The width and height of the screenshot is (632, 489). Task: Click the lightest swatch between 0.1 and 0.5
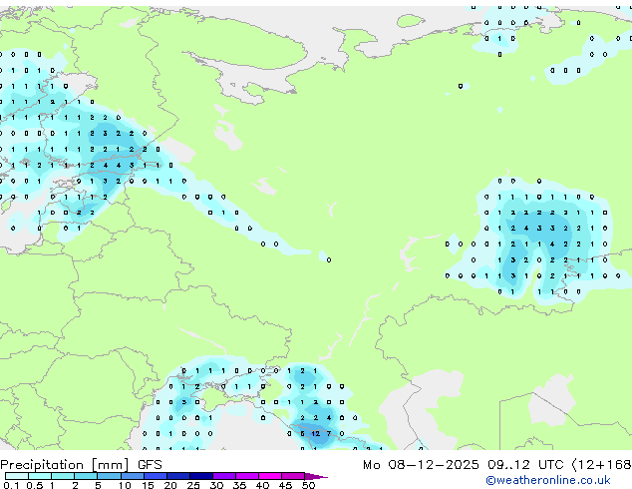click(x=17, y=476)
